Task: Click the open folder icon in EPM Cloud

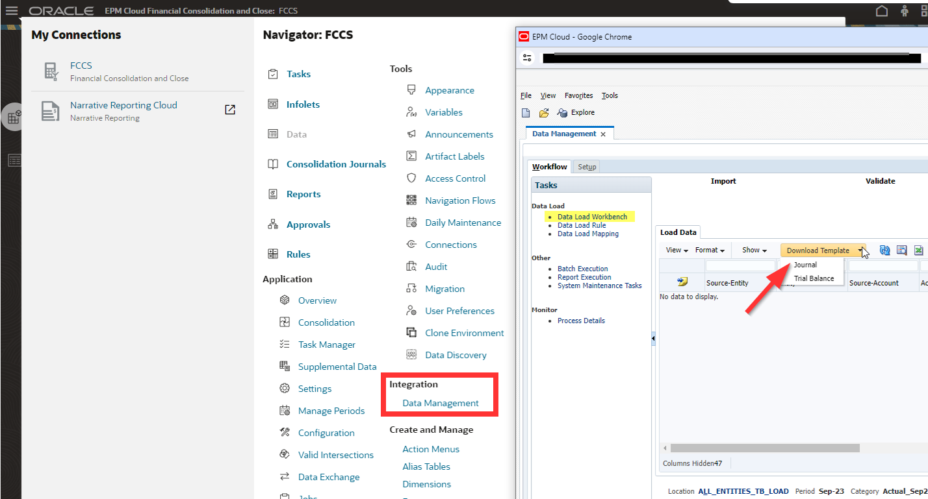Action: click(x=544, y=113)
